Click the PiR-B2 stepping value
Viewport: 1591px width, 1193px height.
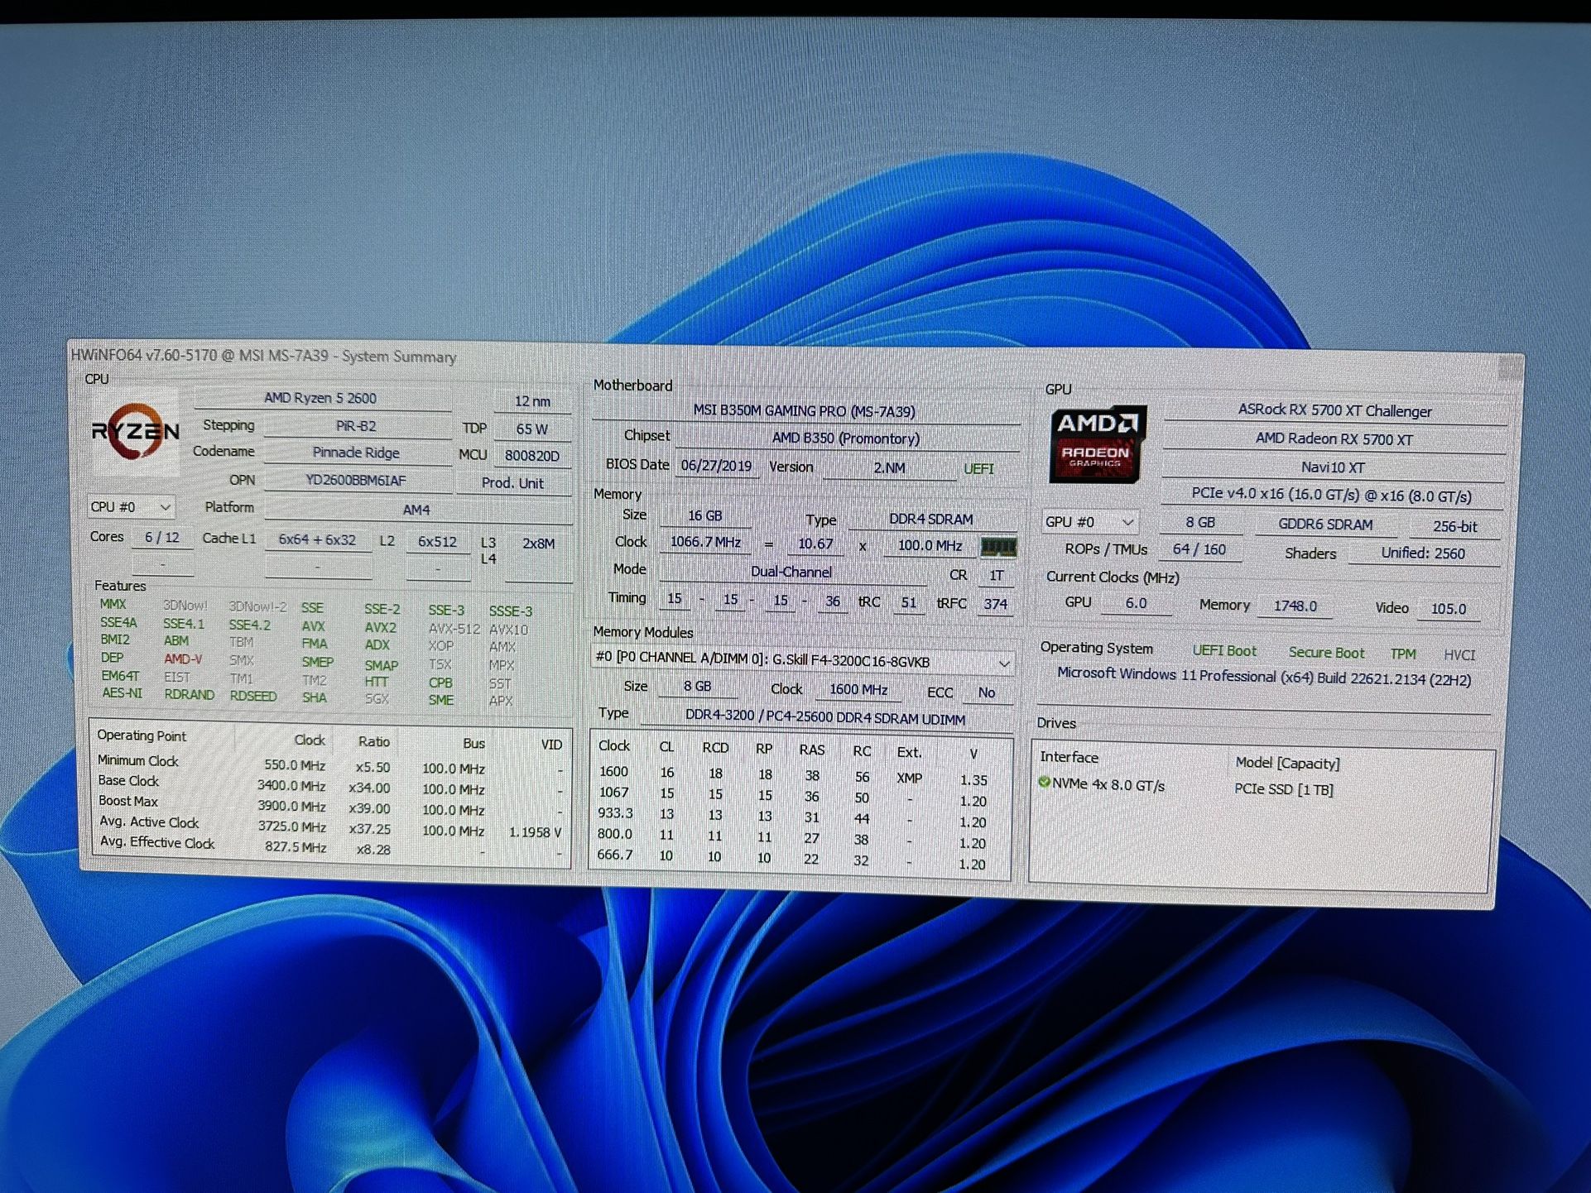[x=357, y=426]
